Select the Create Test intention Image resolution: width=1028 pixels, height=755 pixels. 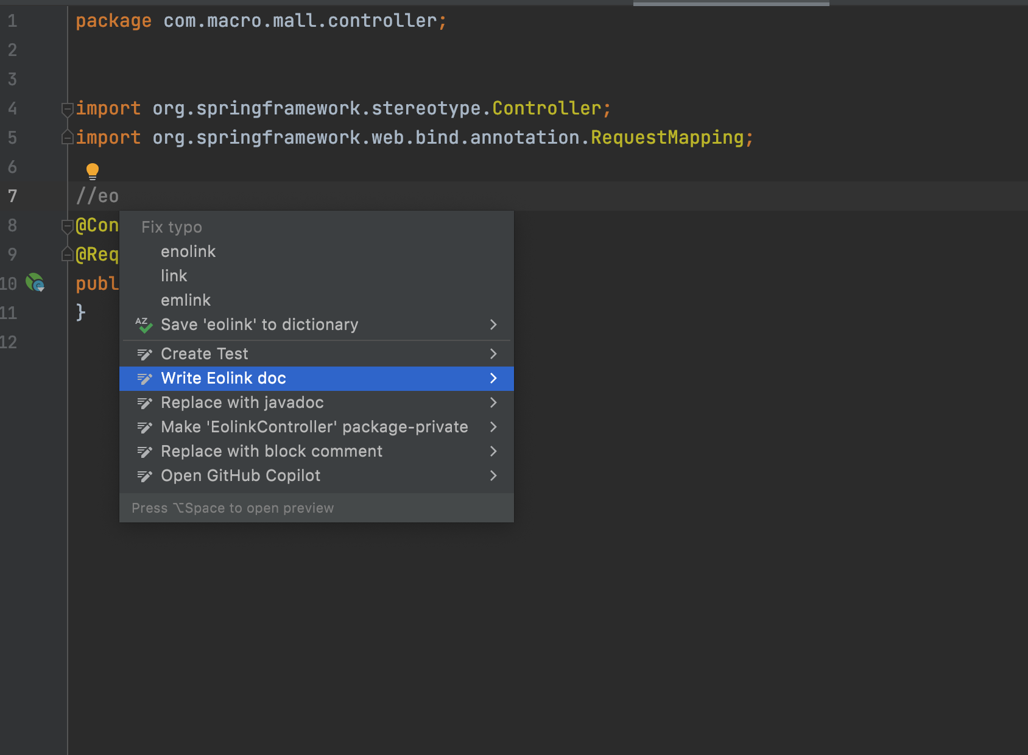[x=317, y=354]
